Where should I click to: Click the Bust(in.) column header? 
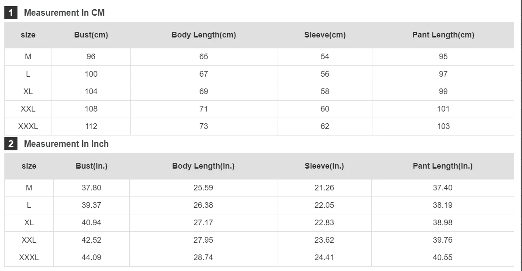pos(92,166)
